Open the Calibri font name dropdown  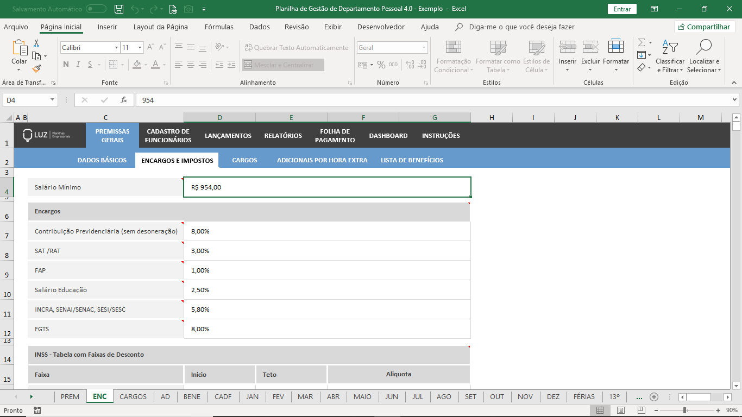(116, 48)
